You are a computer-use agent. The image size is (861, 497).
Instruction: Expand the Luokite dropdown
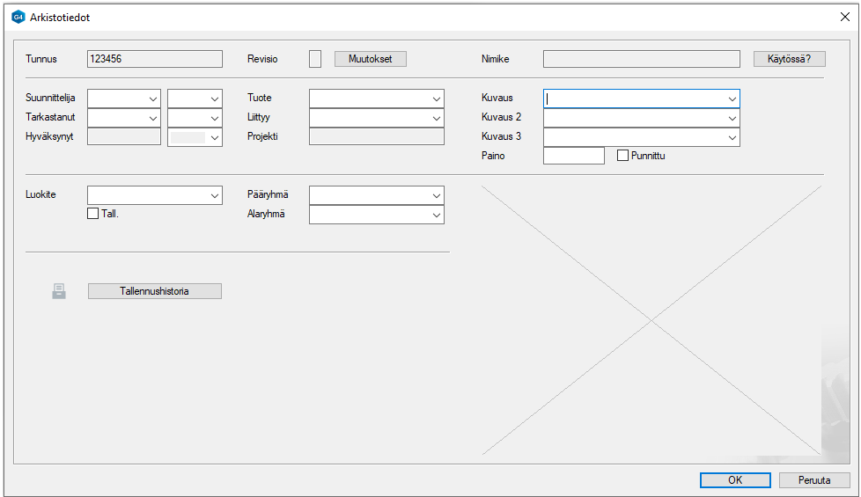214,195
